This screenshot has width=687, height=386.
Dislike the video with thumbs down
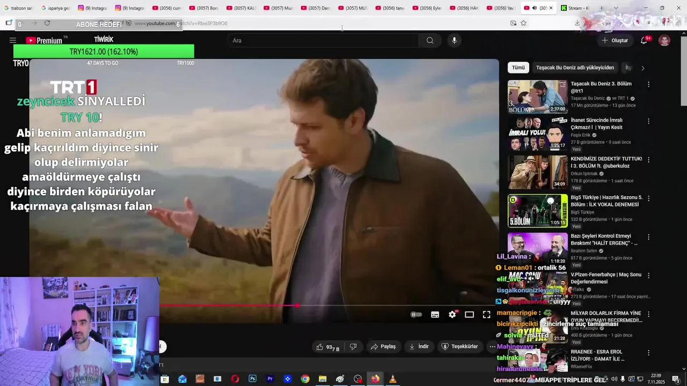[x=353, y=347]
